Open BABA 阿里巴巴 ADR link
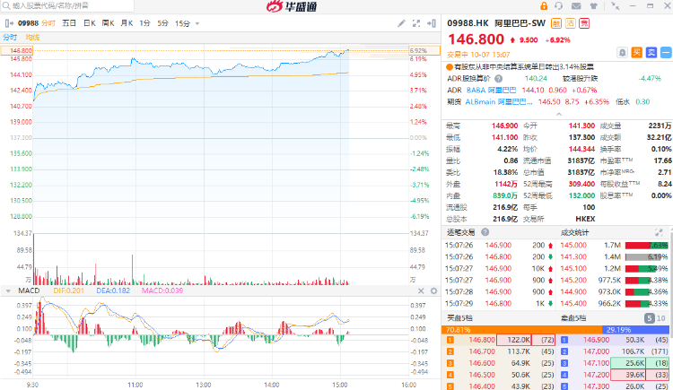 (x=492, y=90)
